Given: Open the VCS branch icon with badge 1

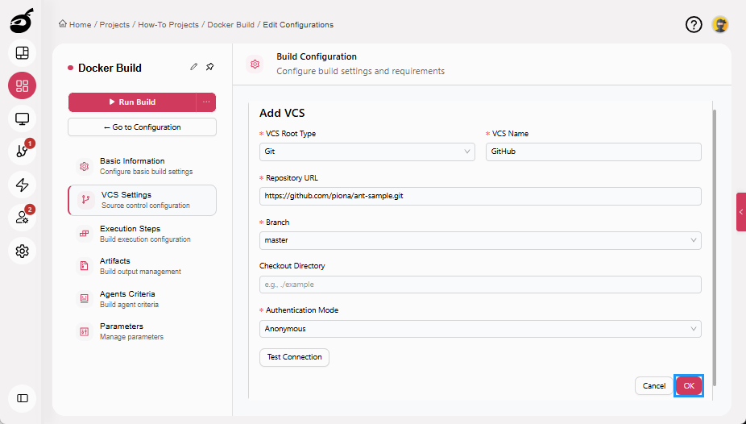Looking at the screenshot, I should pyautogui.click(x=22, y=152).
